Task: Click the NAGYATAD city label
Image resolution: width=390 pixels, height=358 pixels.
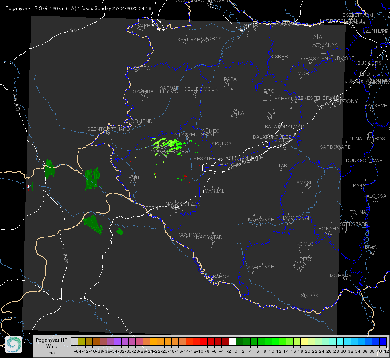Action: click(209, 237)
